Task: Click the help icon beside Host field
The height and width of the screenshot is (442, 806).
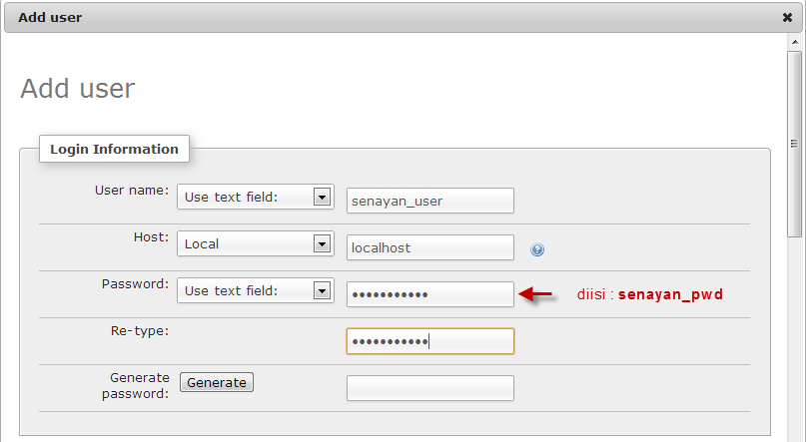Action: [x=537, y=249]
